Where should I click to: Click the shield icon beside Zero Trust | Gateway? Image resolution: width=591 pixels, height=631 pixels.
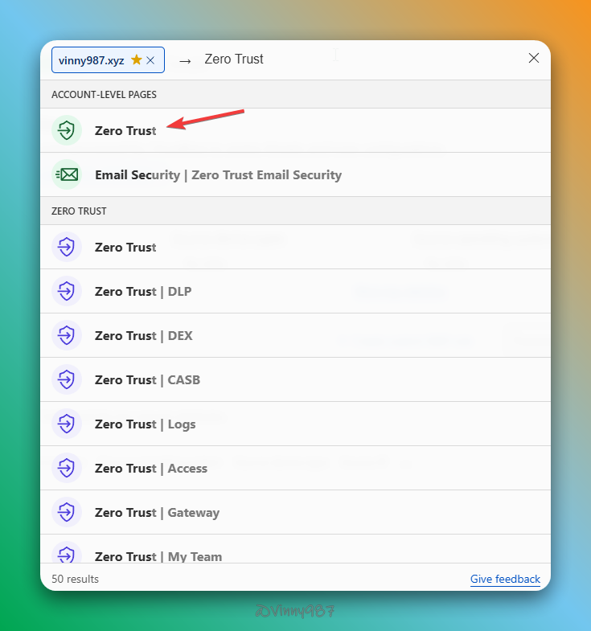pos(67,512)
